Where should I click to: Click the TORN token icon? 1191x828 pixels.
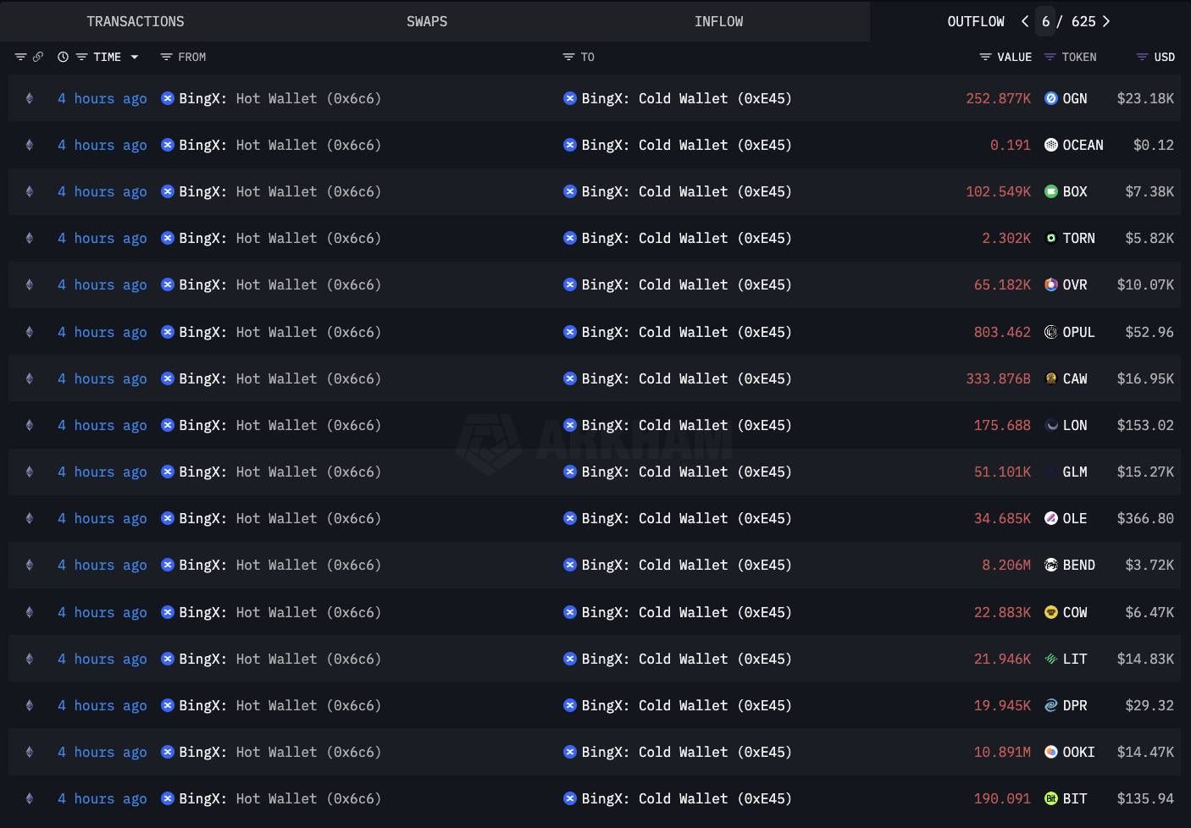pyautogui.click(x=1051, y=238)
